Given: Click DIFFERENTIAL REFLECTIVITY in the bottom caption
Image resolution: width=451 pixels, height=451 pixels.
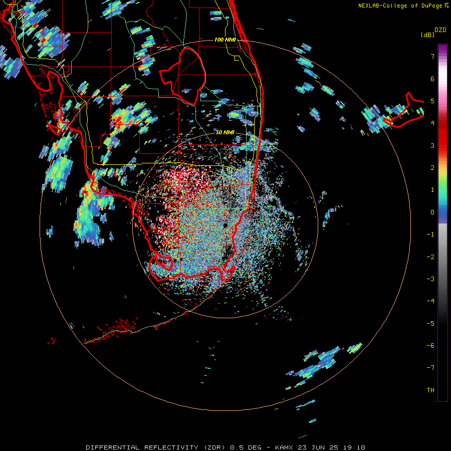Looking at the screenshot, I should tap(142, 447).
